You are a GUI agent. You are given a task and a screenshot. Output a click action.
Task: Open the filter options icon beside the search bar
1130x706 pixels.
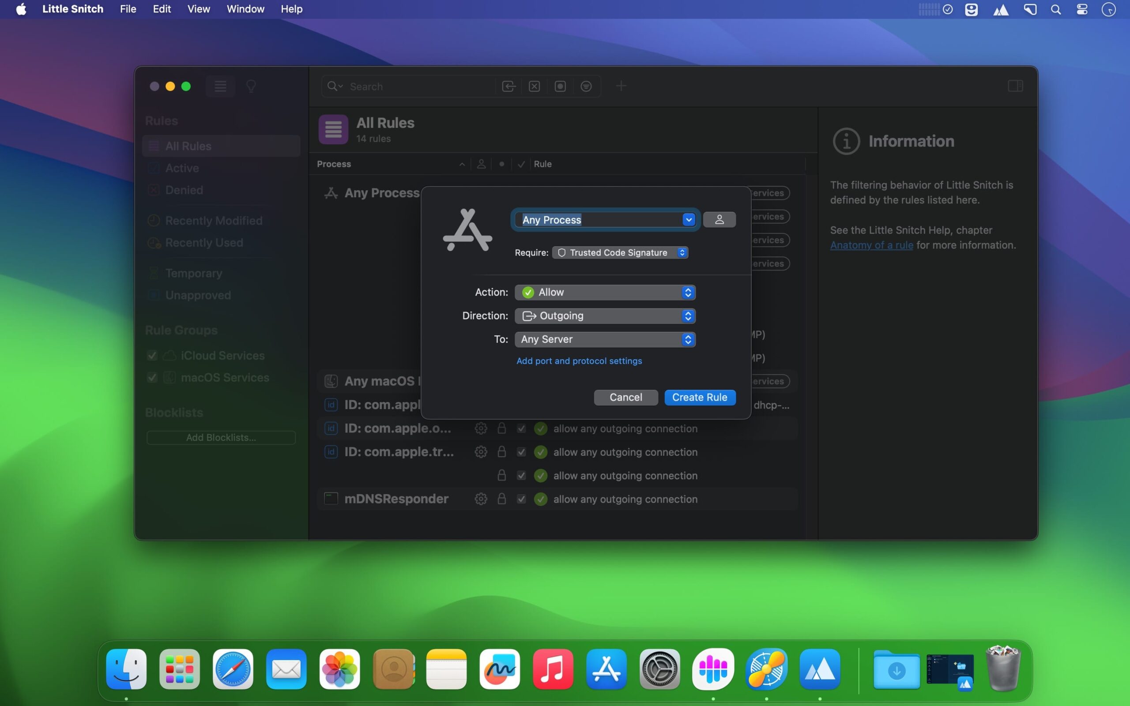tap(586, 86)
